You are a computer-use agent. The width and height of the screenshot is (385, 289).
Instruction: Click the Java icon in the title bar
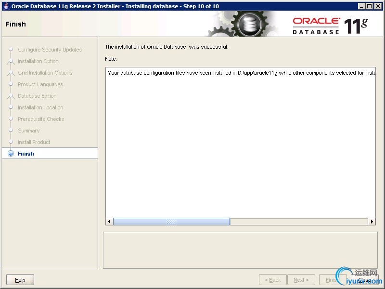point(6,6)
